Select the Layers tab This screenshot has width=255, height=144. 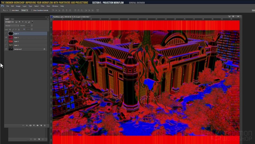point(7,19)
